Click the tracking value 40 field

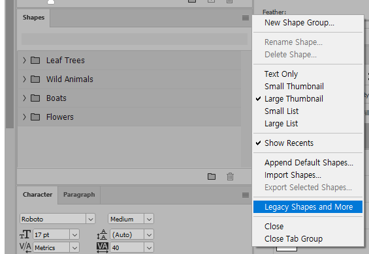pyautogui.click(x=127, y=247)
